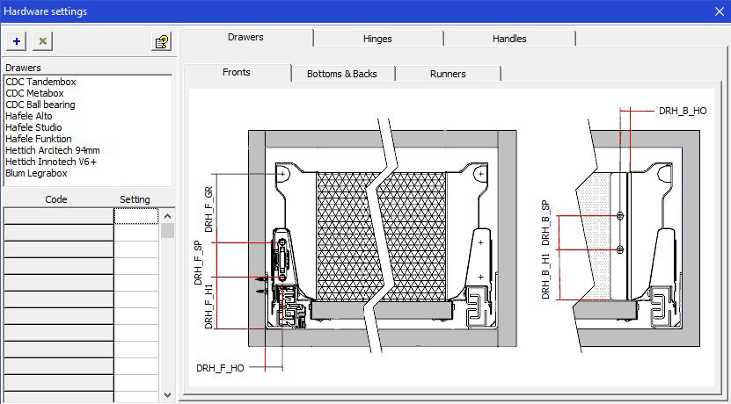Choose Blum Legrabox drawer system

coord(36,173)
